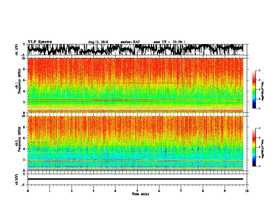Click the "6" kHz tick of ch.1 spectrogram
278x214 pixels.
[25, 80]
